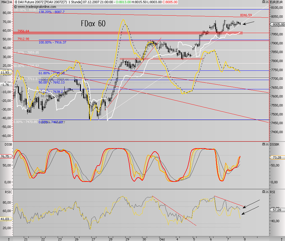Select the 100.00% - 7916.37 Fibonacci label
The width and height of the screenshot is (285, 241).
click(x=52, y=42)
